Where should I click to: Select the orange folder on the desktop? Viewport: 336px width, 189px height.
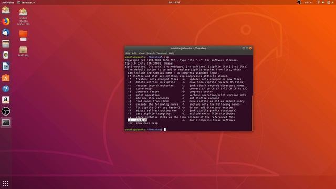click(x=23, y=36)
